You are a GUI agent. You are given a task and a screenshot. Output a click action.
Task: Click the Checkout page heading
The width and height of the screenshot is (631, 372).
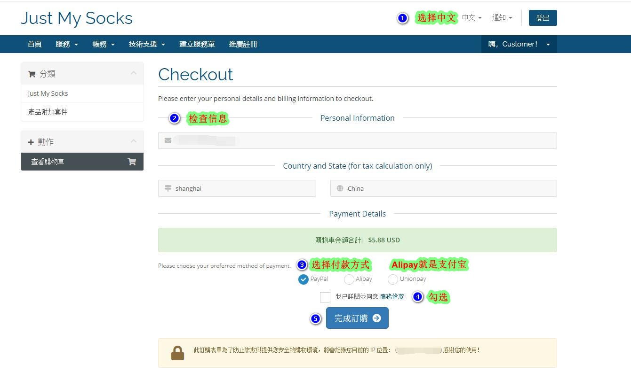[196, 75]
